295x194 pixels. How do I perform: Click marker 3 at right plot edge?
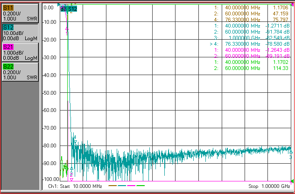point(291,154)
